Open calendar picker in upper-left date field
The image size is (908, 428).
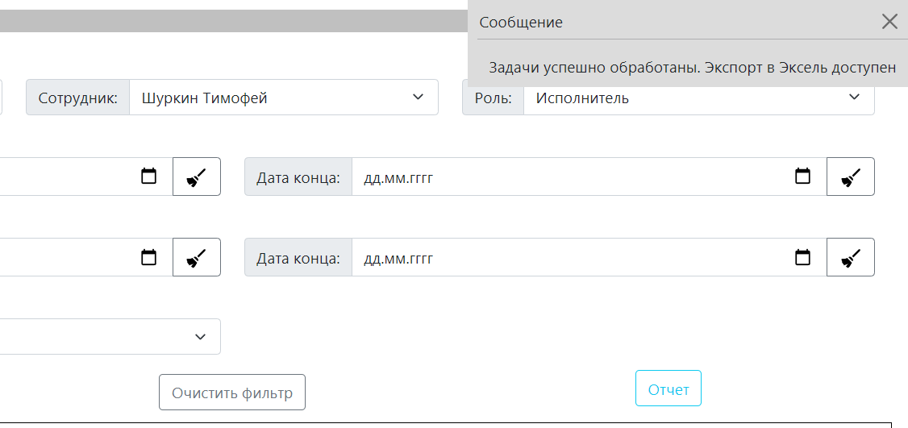pos(149,177)
